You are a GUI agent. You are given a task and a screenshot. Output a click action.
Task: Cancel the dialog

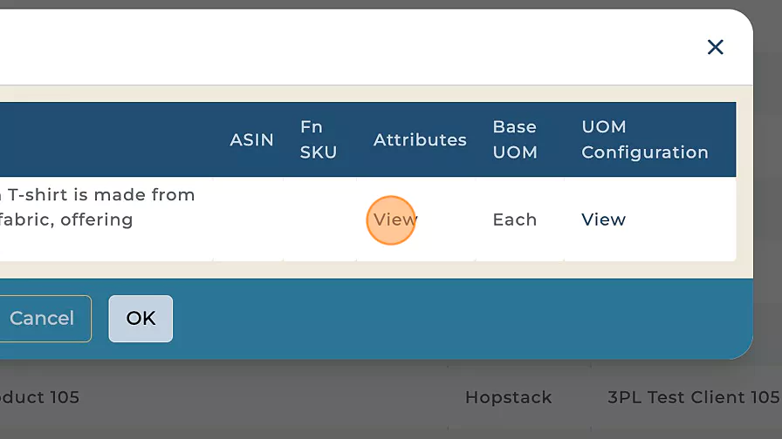[x=42, y=319]
